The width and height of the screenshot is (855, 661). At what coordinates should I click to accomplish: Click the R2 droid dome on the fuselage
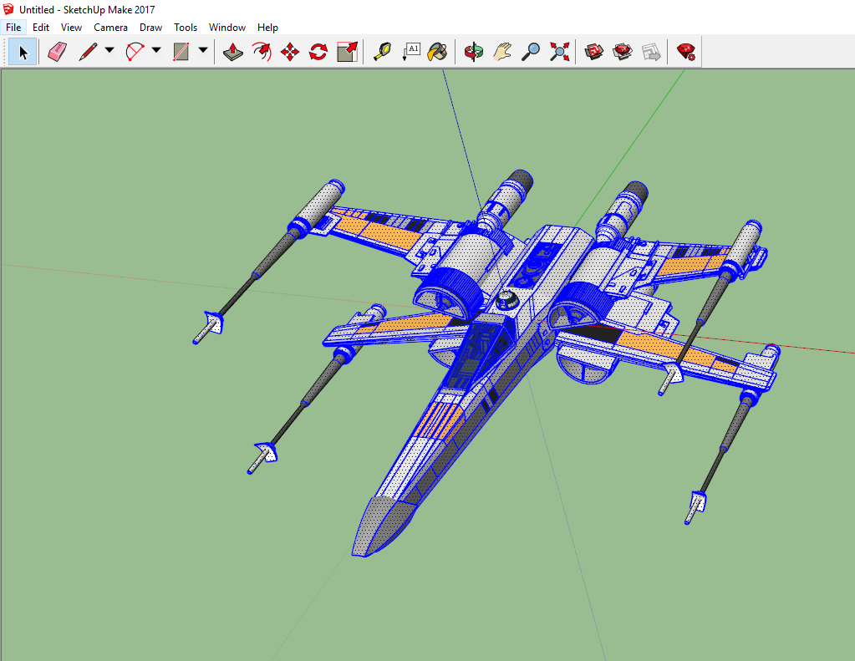pyautogui.click(x=507, y=300)
